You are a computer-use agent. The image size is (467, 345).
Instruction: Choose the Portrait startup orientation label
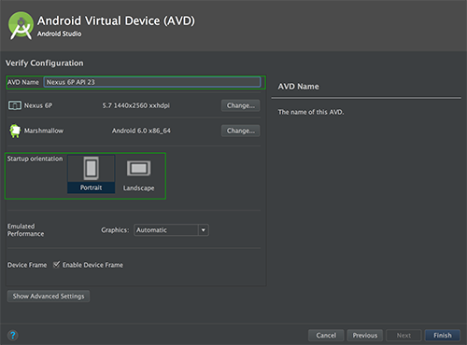[91, 187]
